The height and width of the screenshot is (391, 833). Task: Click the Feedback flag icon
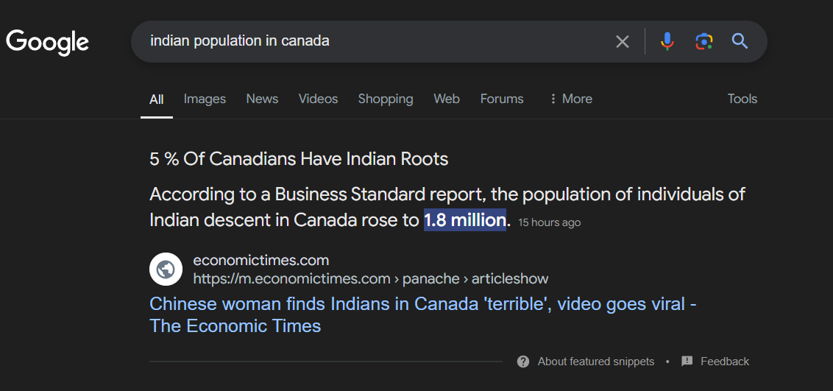tap(687, 362)
